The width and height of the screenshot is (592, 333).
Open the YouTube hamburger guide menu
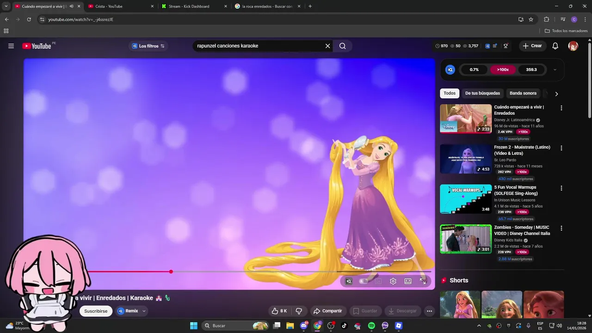[11, 46]
